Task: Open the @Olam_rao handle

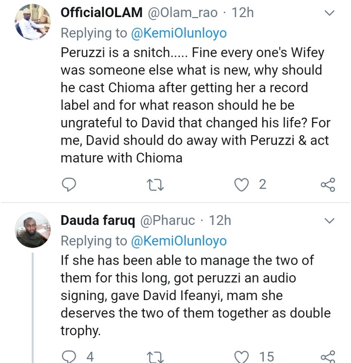Action: (183, 13)
